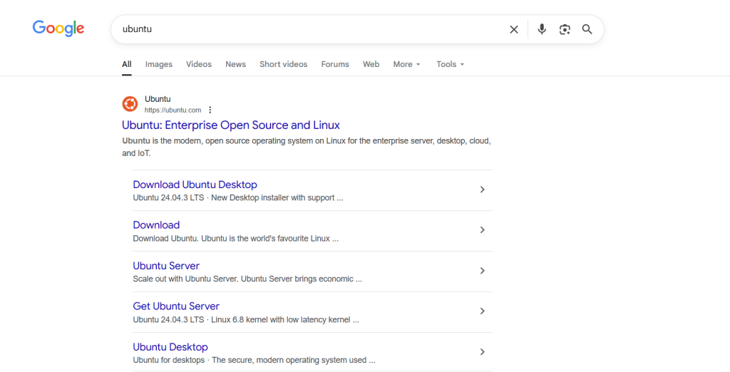Open the Tools dropdown
Viewport: 730px width, 372px height.
(x=450, y=64)
